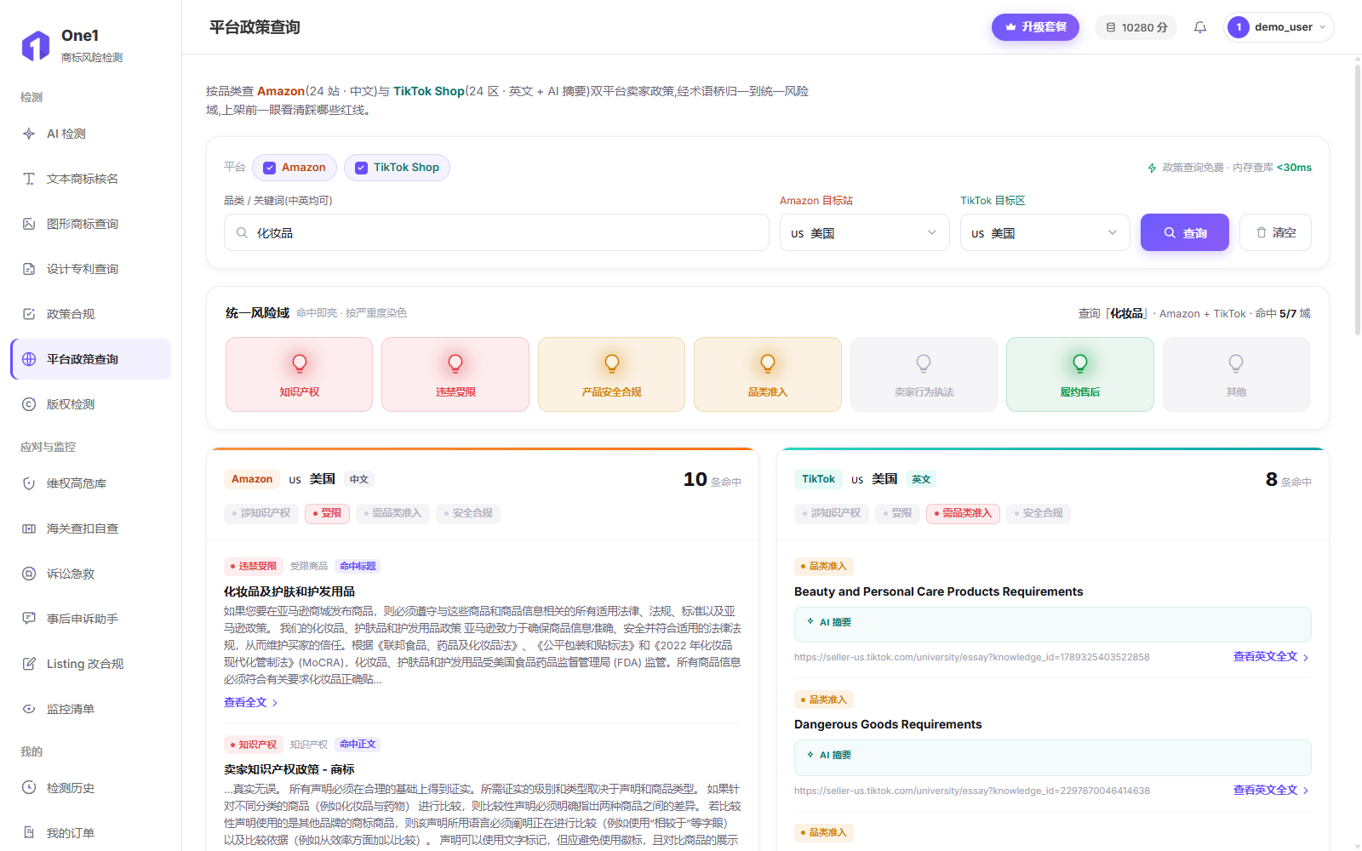Go to 图形商标查询 page
The width and height of the screenshot is (1362, 851).
[x=91, y=224]
